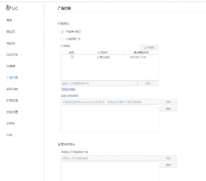Click 添加 next to custom rule input

click(168, 102)
